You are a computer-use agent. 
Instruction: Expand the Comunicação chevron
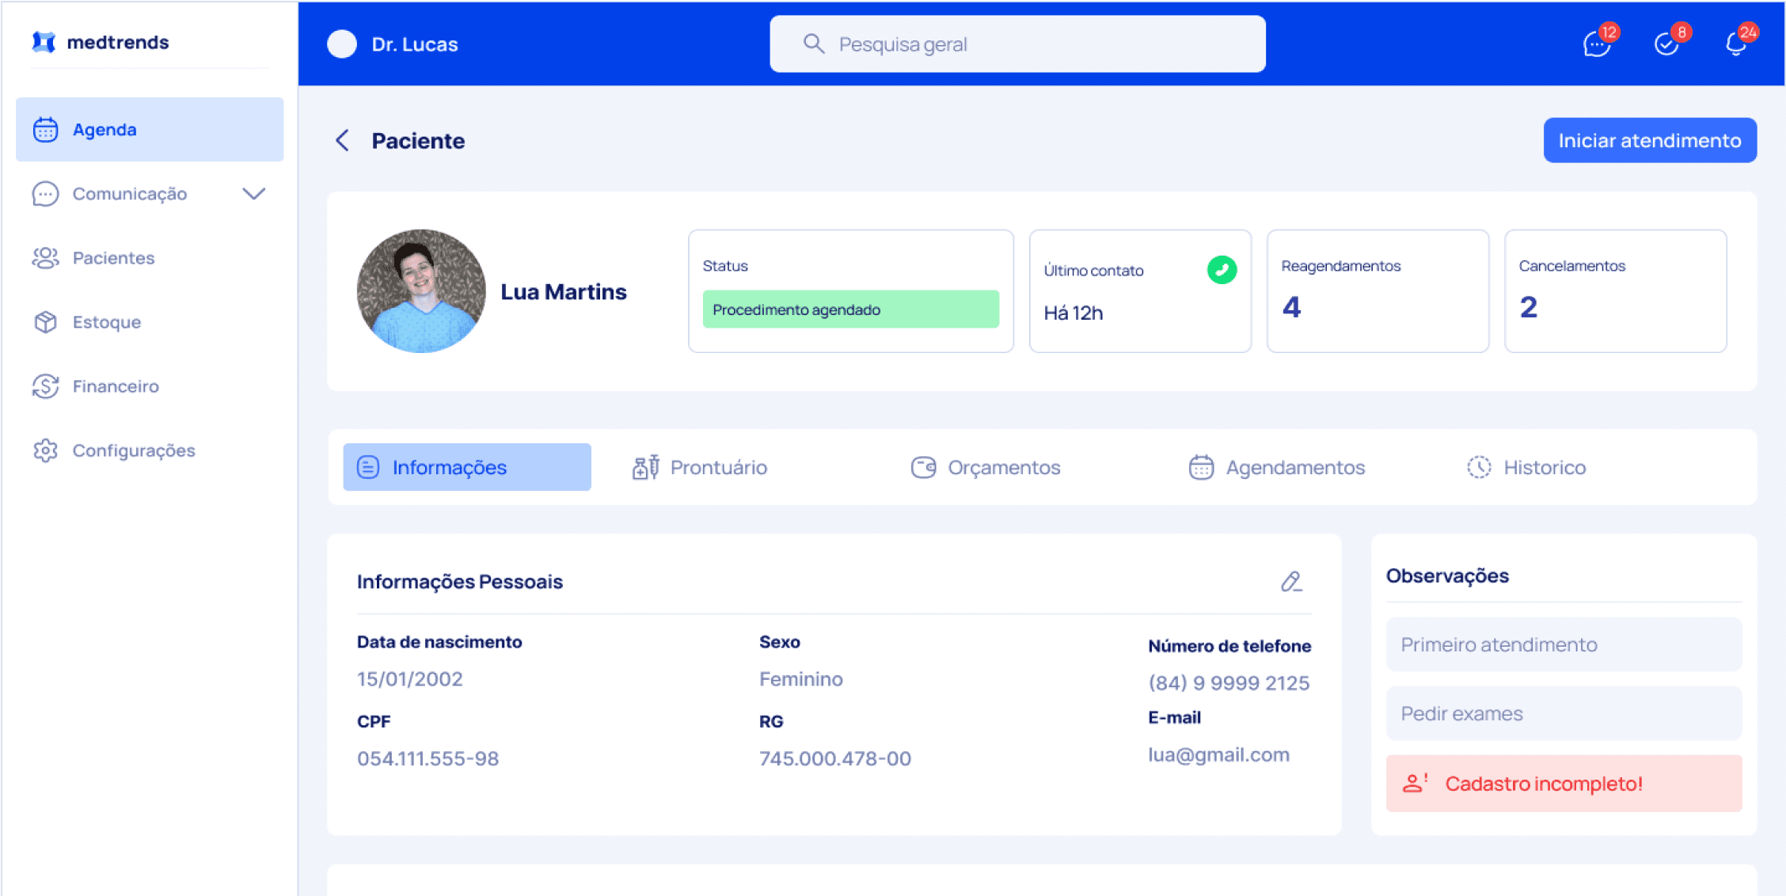[253, 194]
